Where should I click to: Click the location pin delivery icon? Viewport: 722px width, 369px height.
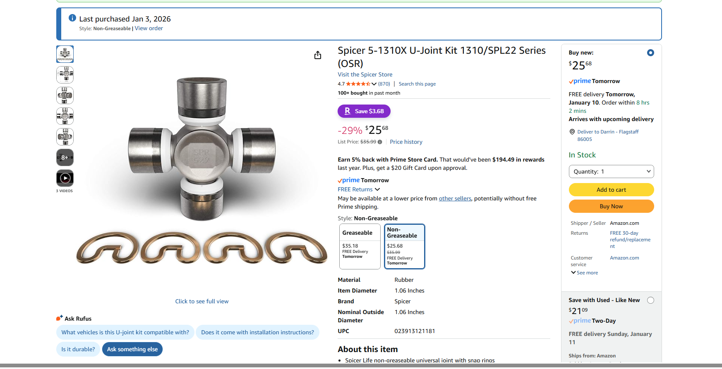point(572,132)
